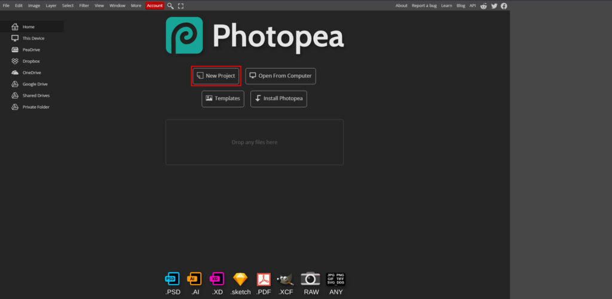Image resolution: width=612 pixels, height=299 pixels.
Task: Open the Window menu
Action: (118, 5)
